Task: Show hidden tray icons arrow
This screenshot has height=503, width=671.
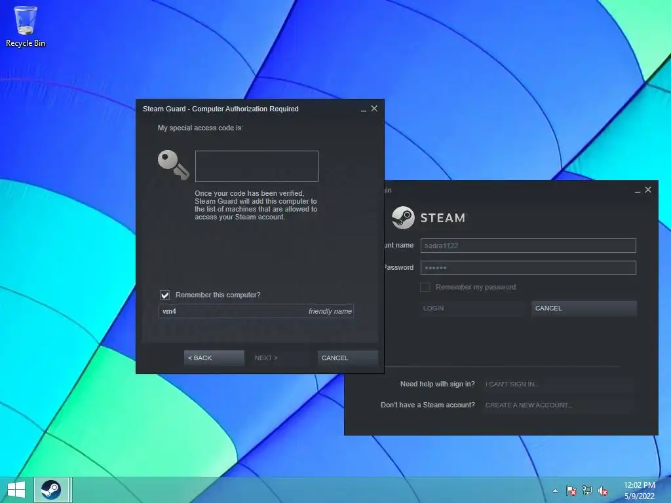Action: coord(555,491)
